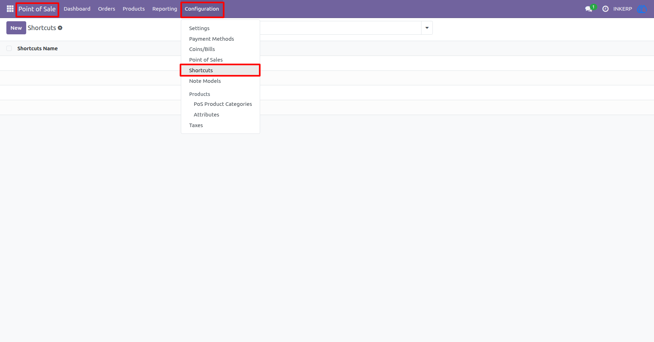Toggle the select-all checkbox beside Shortcuts Name
The image size is (654, 342).
[9, 49]
